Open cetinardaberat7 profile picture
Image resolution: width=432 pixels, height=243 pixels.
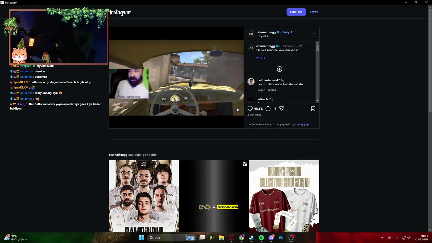pyautogui.click(x=251, y=82)
